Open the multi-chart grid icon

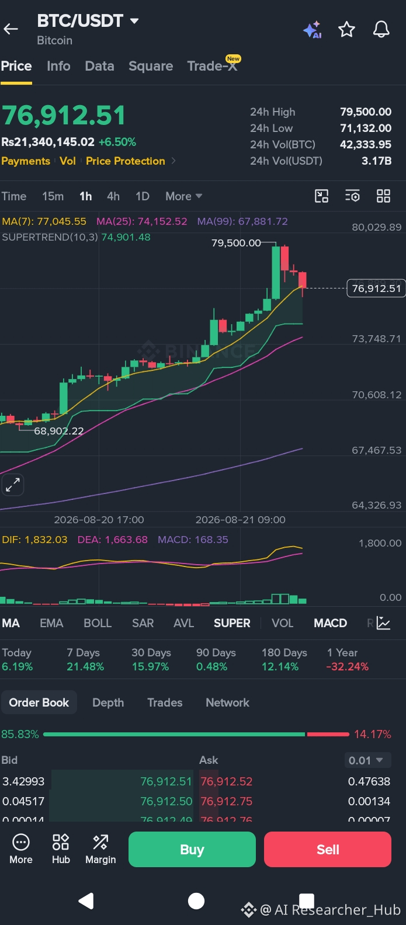pos(383,196)
